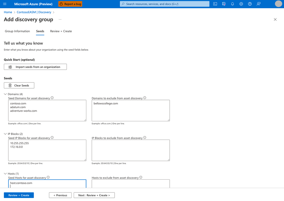Click the Azure search bar
Image resolution: width=284 pixels, height=201 pixels.
165,4
